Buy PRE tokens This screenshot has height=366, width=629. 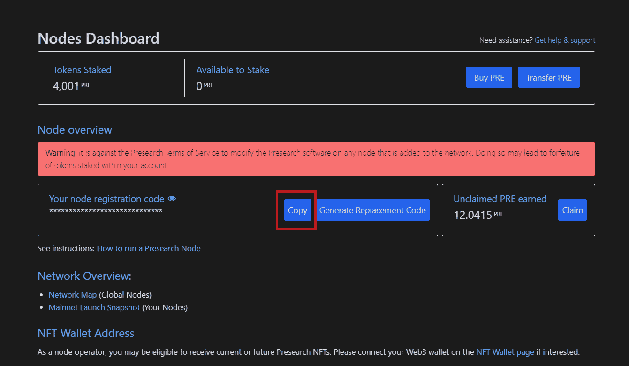[x=489, y=77]
